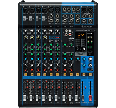Click the Group Out 2 jack

(x=78, y=9)
